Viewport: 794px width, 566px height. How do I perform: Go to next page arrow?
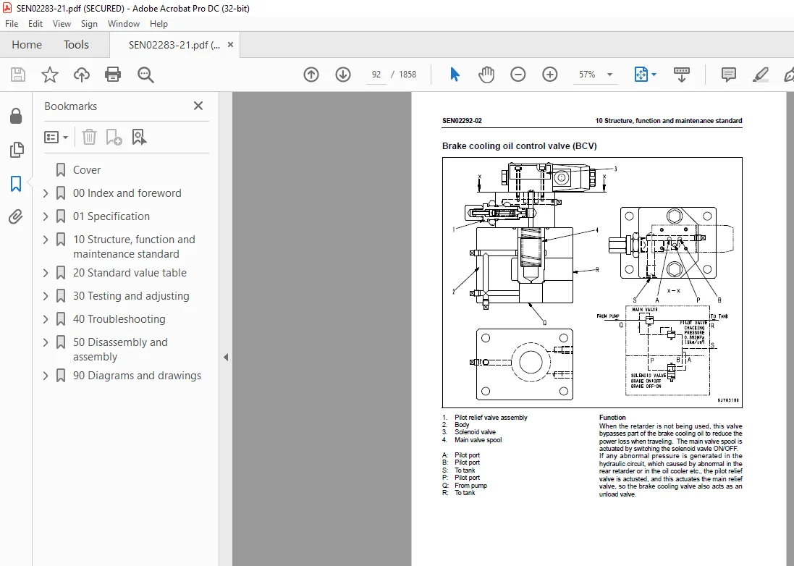343,75
